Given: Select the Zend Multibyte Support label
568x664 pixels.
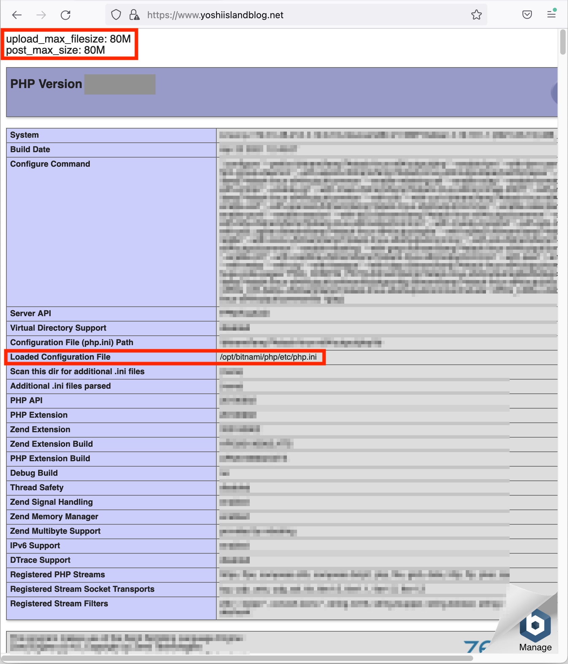Looking at the screenshot, I should (55, 531).
